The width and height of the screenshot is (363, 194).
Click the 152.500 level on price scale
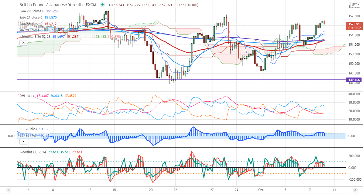click(x=354, y=16)
